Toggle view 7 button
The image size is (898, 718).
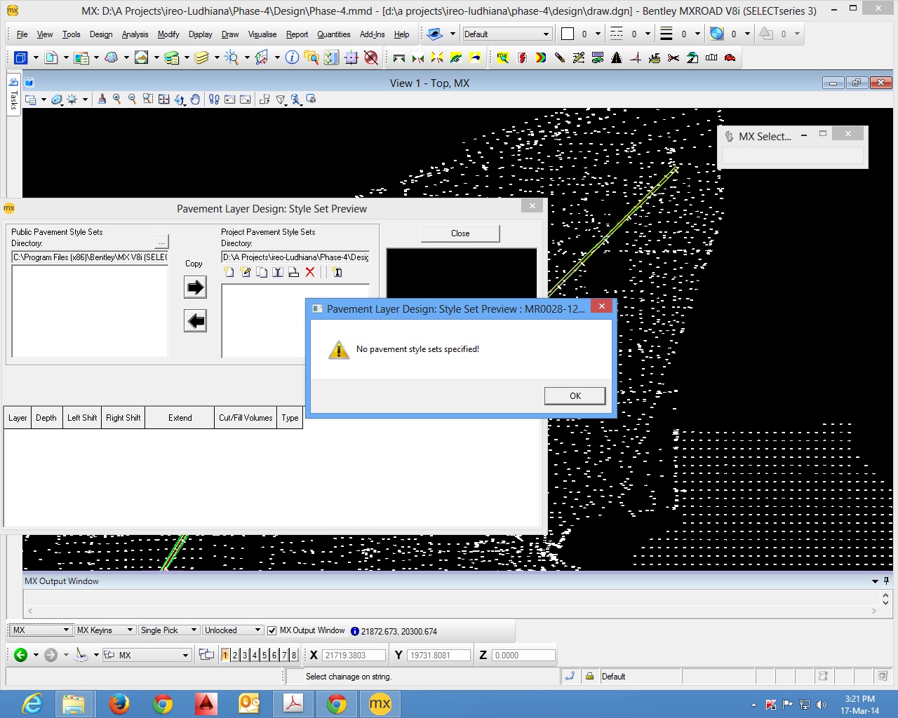284,655
